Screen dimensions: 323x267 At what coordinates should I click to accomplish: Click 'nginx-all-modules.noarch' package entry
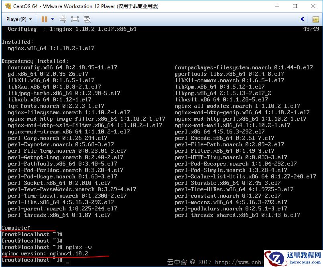pos(237,106)
